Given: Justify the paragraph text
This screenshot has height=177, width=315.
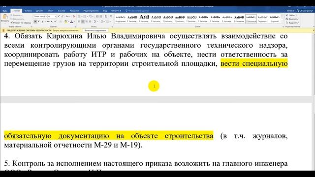Looking at the screenshot, I should 90,22.
